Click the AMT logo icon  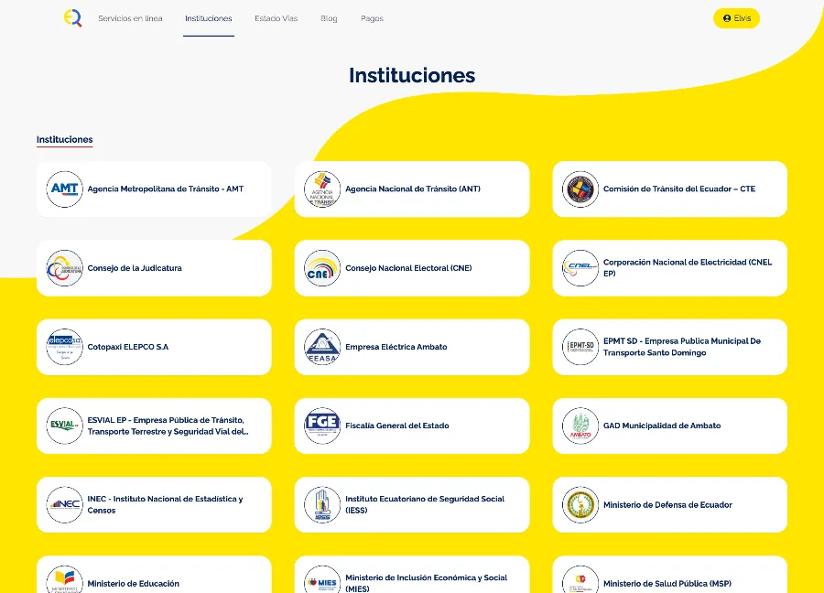pos(65,189)
